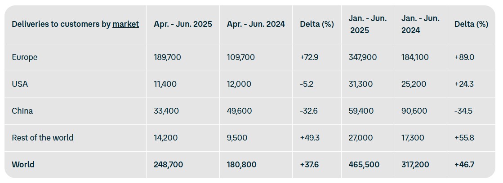Select the bold World total row label
The image size is (503, 183).
click(23, 165)
